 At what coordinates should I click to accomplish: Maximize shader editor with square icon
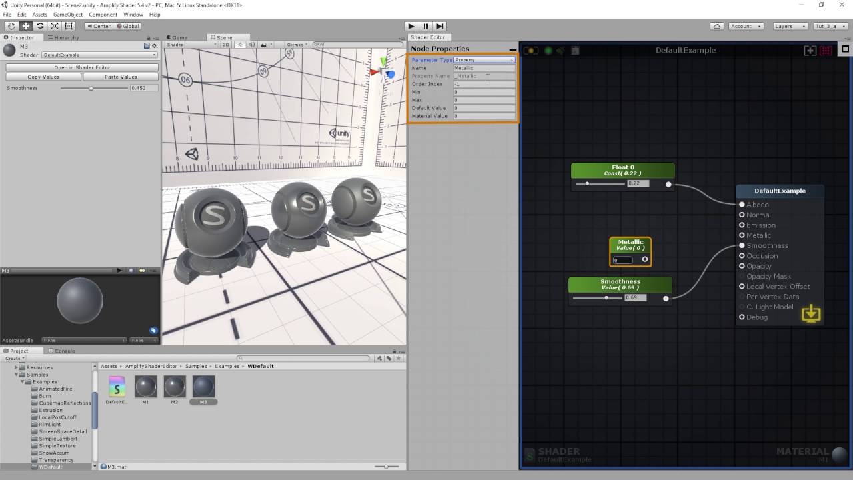(845, 49)
